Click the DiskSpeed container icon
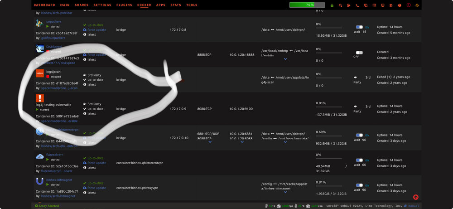The width and height of the screenshot is (453, 209). [39, 49]
